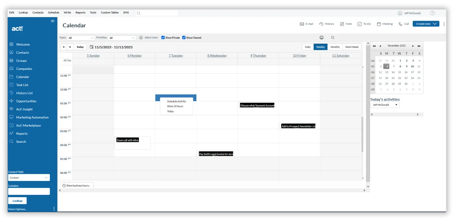Go to Contacts in the sidebar
Image resolution: width=454 pixels, height=221 pixels.
[x=22, y=53]
